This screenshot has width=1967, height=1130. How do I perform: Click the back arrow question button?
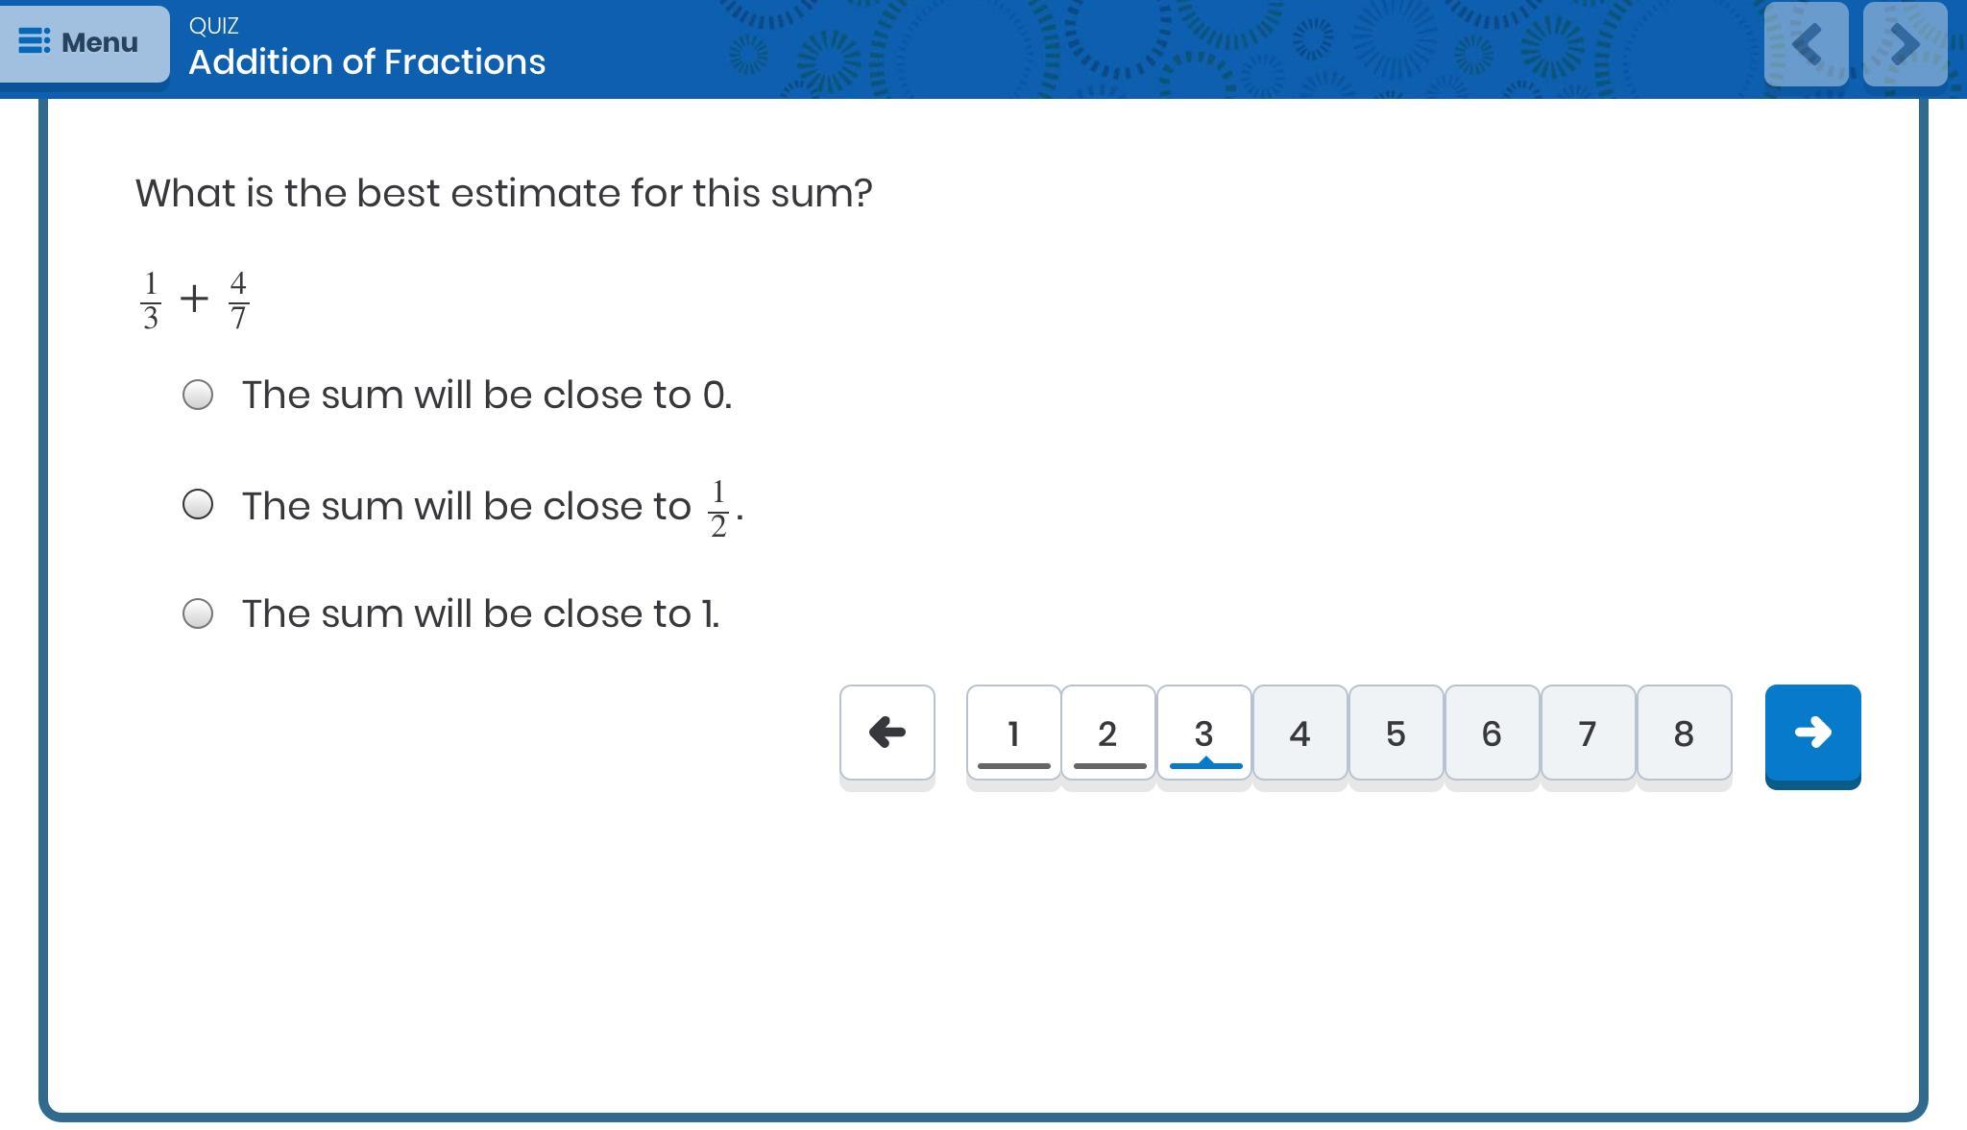point(886,733)
